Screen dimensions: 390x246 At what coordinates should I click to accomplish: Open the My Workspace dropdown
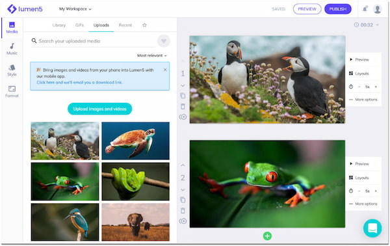(x=75, y=9)
